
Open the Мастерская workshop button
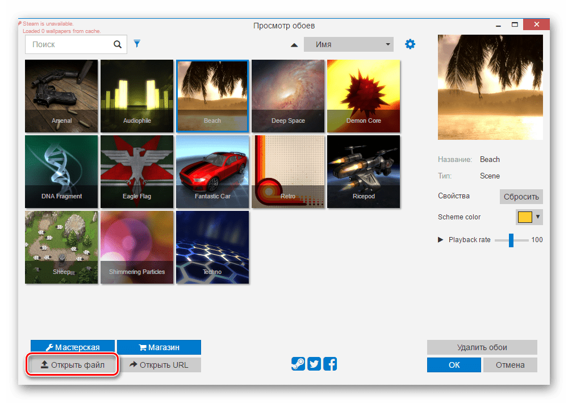click(x=73, y=347)
